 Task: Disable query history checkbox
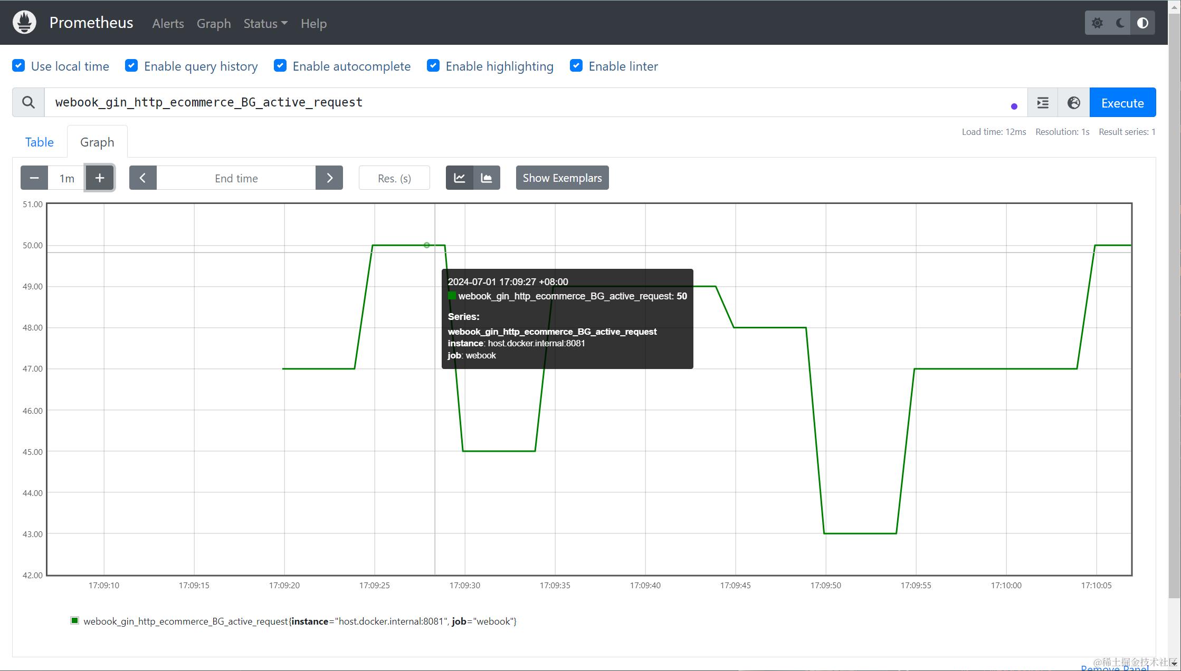[131, 66]
